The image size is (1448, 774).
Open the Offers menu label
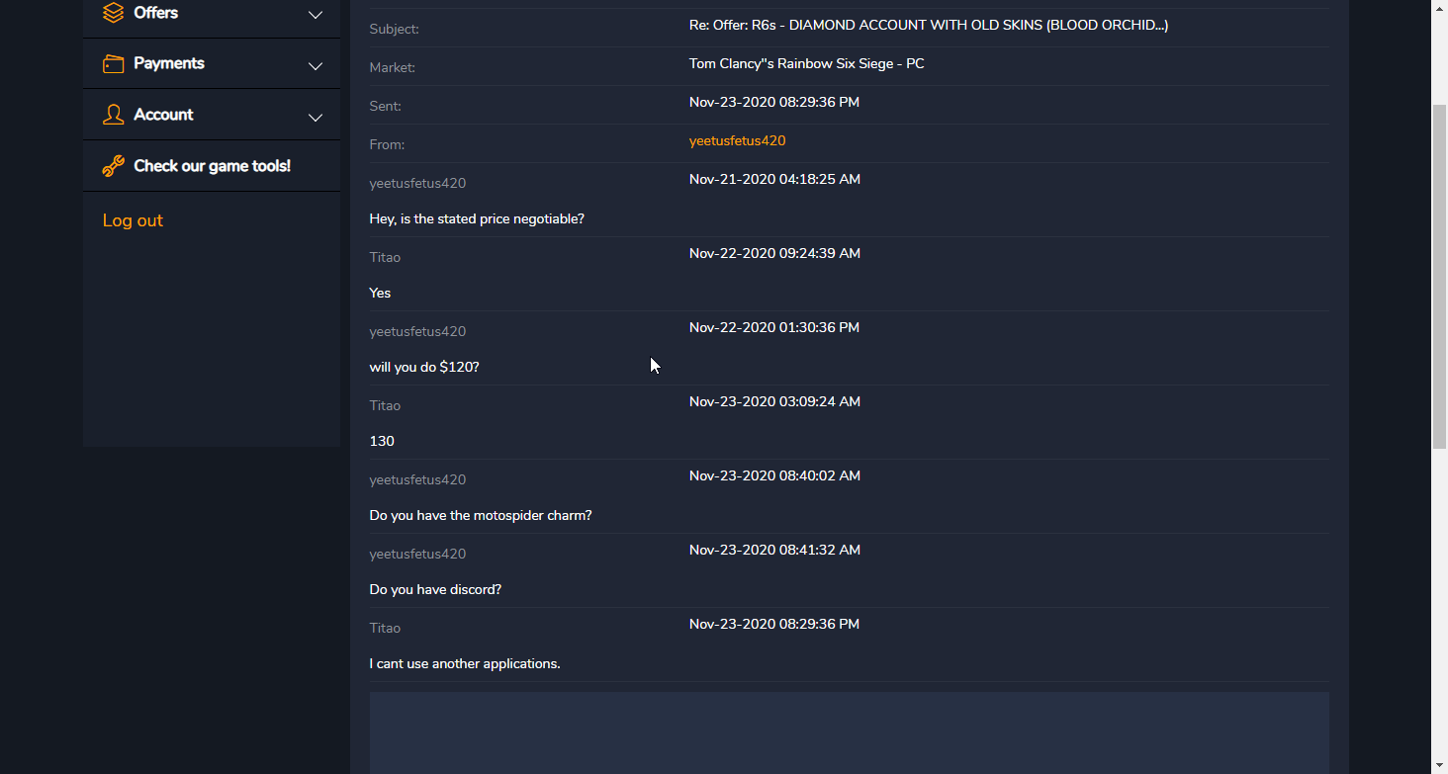(156, 13)
